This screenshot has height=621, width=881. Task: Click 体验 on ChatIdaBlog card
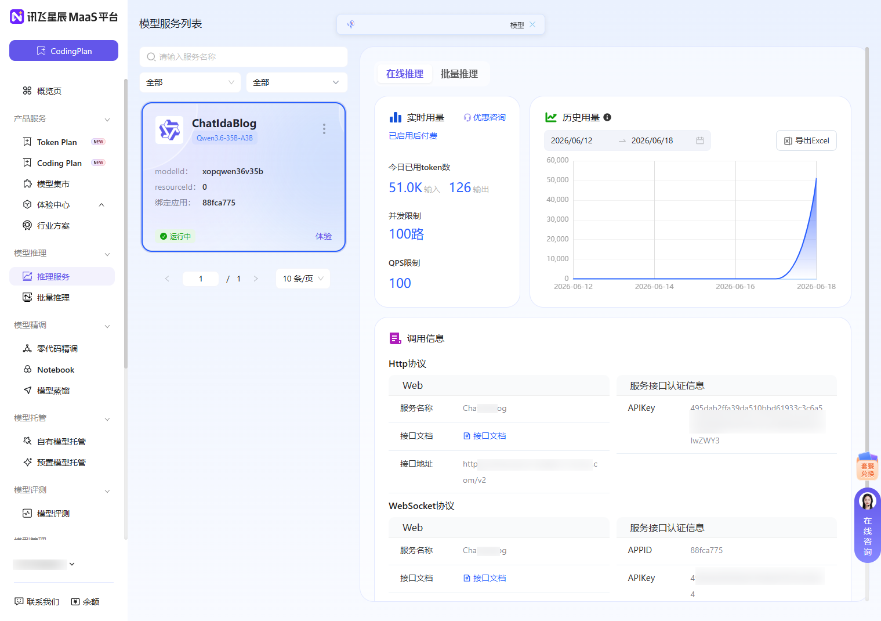click(324, 236)
